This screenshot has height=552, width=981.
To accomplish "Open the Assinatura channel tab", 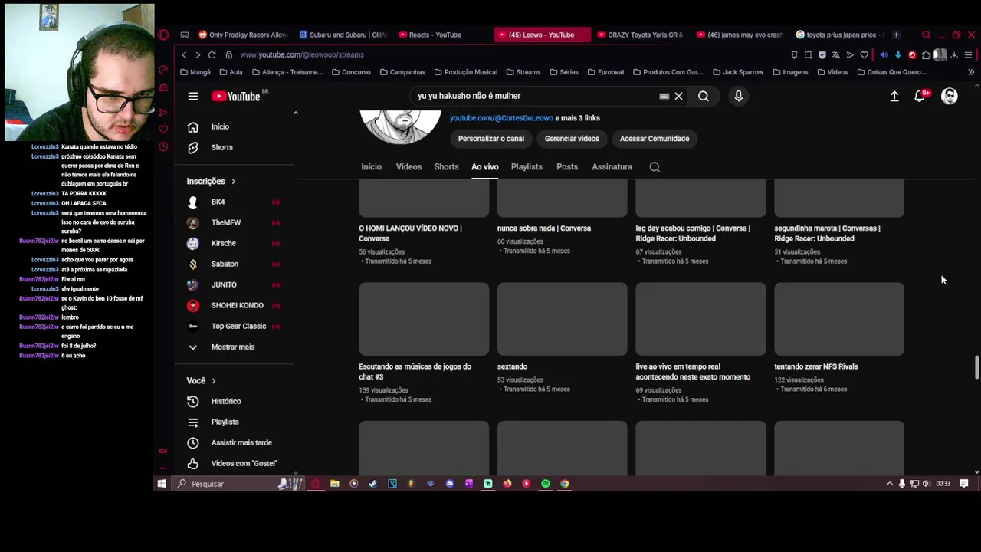I will (x=612, y=166).
